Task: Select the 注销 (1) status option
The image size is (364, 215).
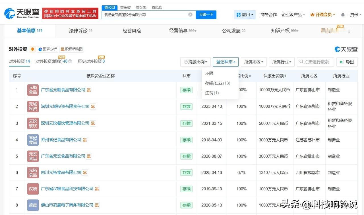Action: click(x=212, y=93)
